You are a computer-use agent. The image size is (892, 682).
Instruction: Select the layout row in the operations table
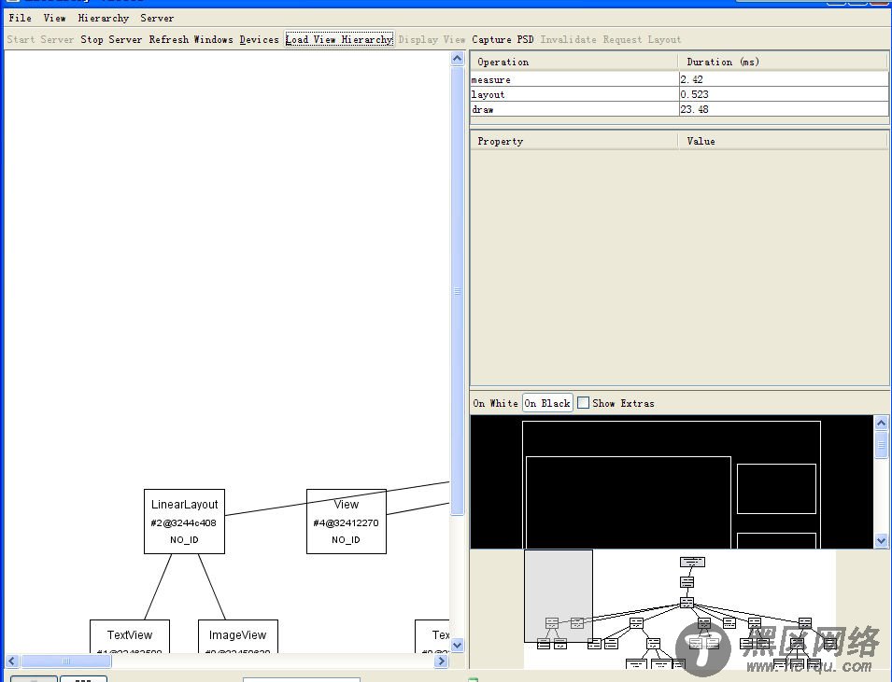(x=679, y=94)
